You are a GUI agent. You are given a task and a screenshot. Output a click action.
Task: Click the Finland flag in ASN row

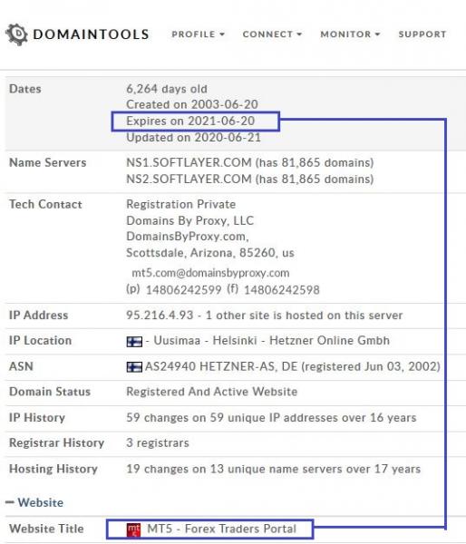click(134, 367)
